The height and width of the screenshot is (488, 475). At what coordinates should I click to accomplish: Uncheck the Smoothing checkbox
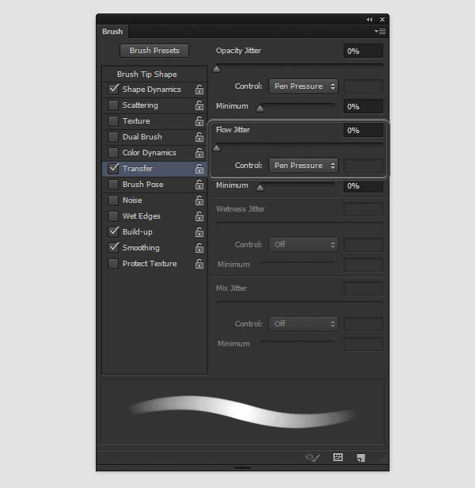[113, 248]
